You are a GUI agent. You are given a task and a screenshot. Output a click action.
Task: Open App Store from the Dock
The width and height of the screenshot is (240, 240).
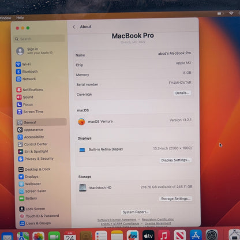pyautogui.click(x=196, y=235)
